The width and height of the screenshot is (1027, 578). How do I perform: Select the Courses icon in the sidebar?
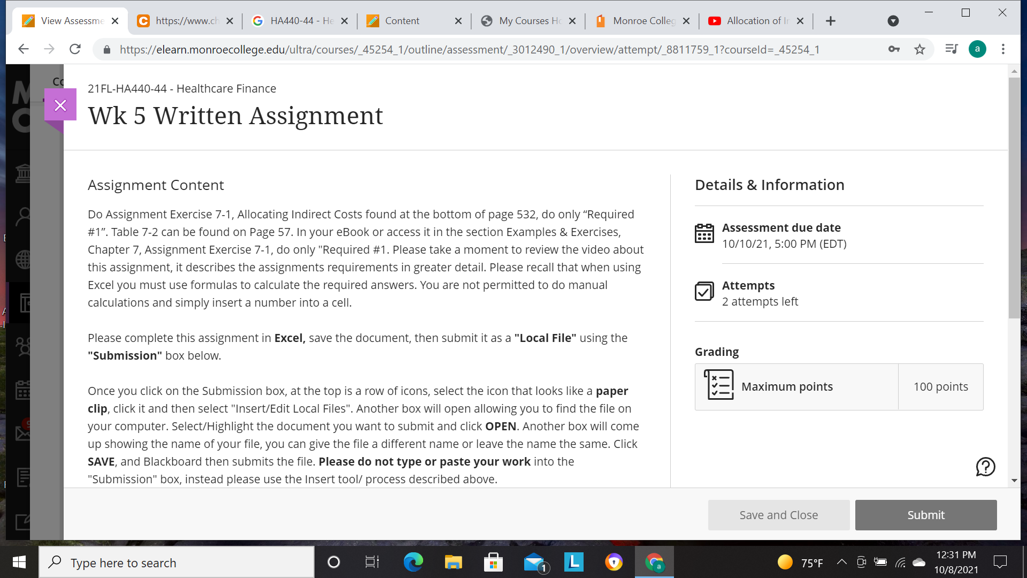(24, 303)
